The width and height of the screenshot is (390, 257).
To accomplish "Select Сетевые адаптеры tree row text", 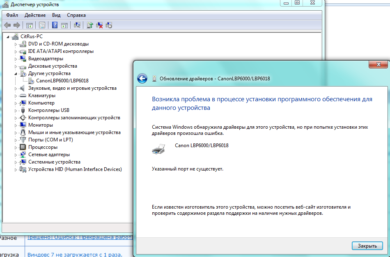I will click(49, 155).
